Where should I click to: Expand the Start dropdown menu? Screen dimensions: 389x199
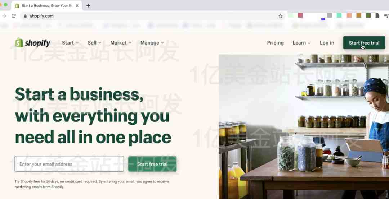point(71,43)
